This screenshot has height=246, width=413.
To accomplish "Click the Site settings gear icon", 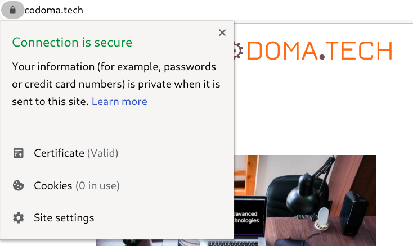I will pos(19,218).
